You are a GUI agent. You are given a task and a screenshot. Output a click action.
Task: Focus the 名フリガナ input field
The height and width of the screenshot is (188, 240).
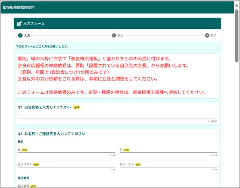click(168, 165)
